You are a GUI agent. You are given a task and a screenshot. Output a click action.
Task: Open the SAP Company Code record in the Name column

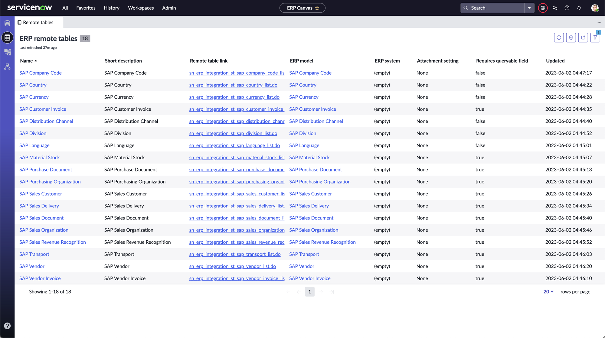tap(41, 73)
